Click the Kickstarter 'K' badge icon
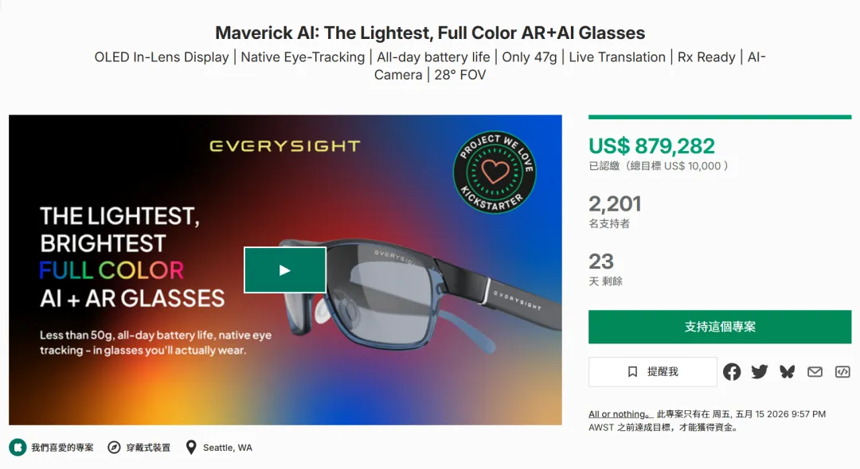The width and height of the screenshot is (860, 469). [x=17, y=448]
